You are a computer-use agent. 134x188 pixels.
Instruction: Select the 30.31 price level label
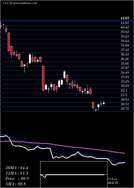click(125, 104)
